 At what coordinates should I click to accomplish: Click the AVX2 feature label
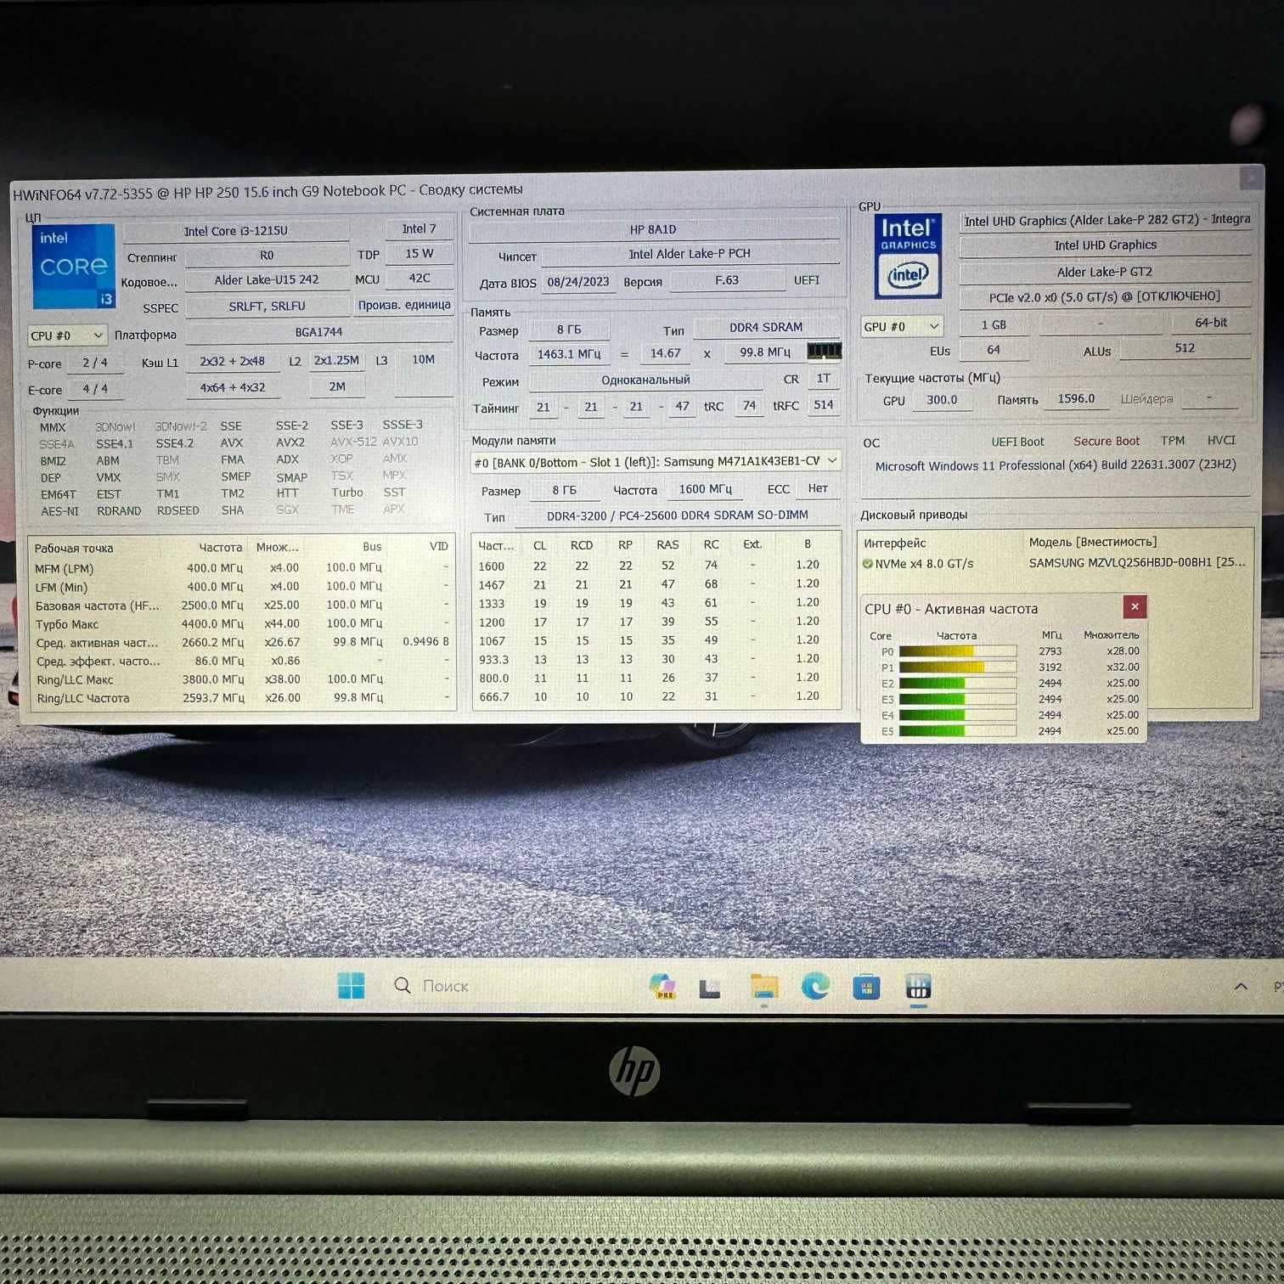click(290, 442)
